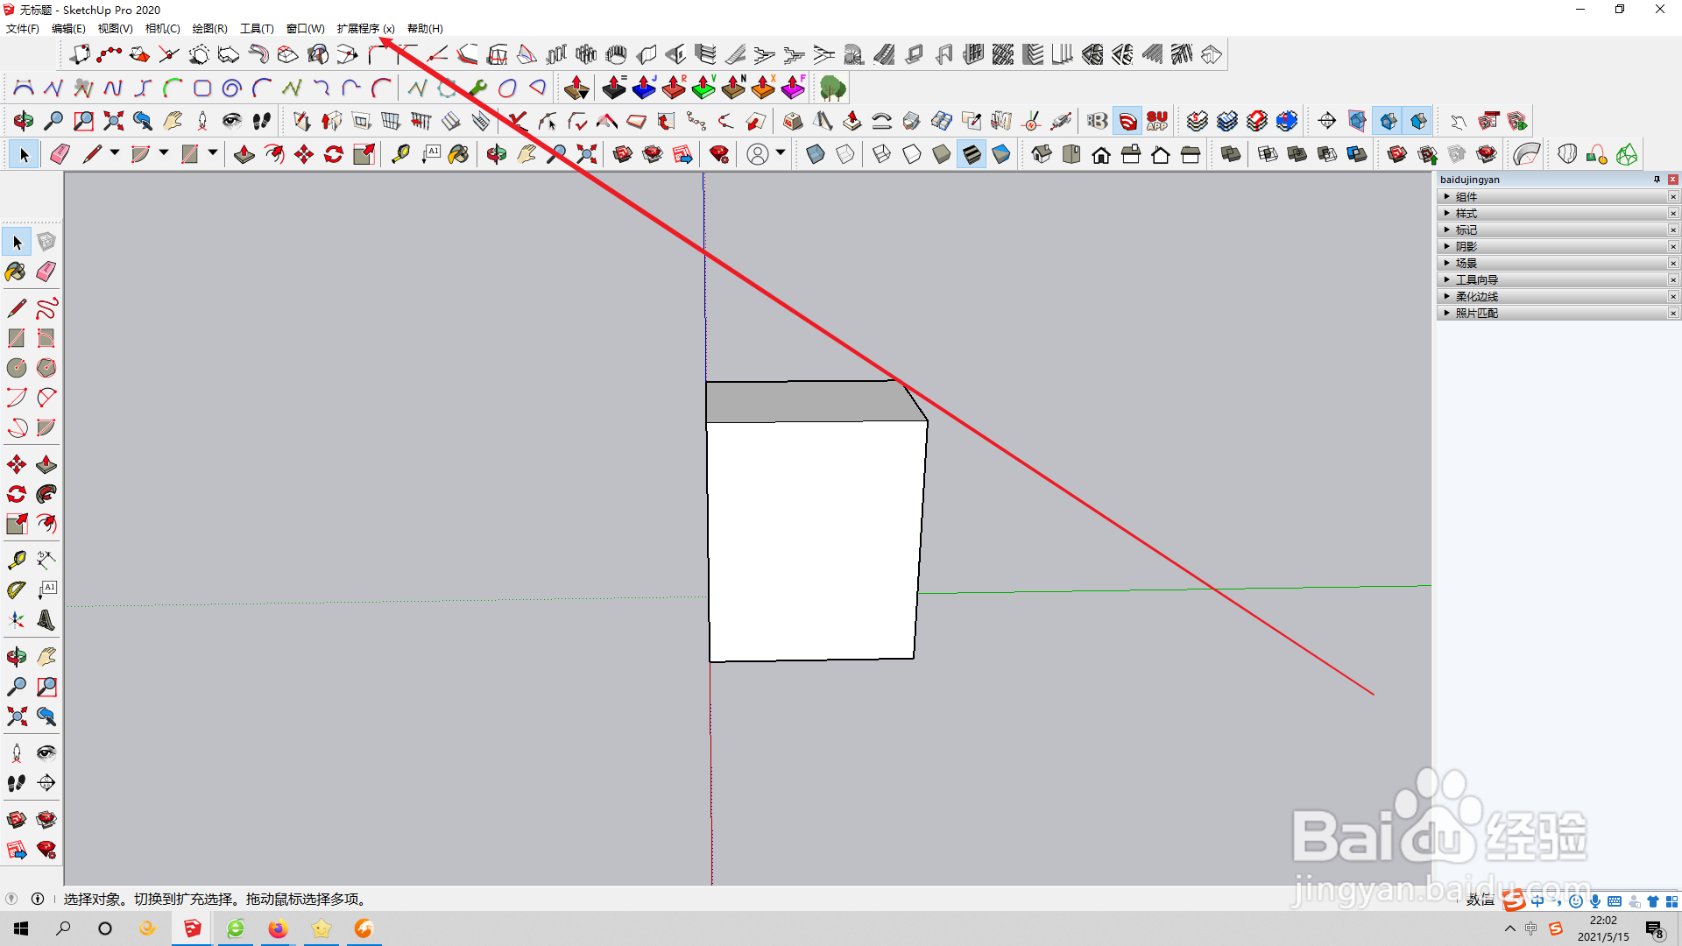Click the Tape Measure tool in top toolbar
1682x946 pixels.
coord(400,155)
